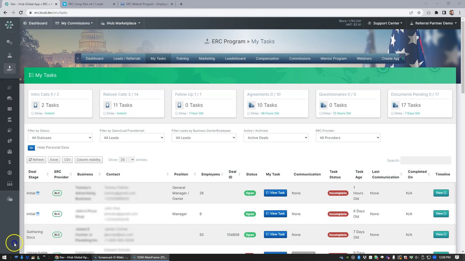
Task: Switch to Leaderboard tab
Action: pos(235,58)
